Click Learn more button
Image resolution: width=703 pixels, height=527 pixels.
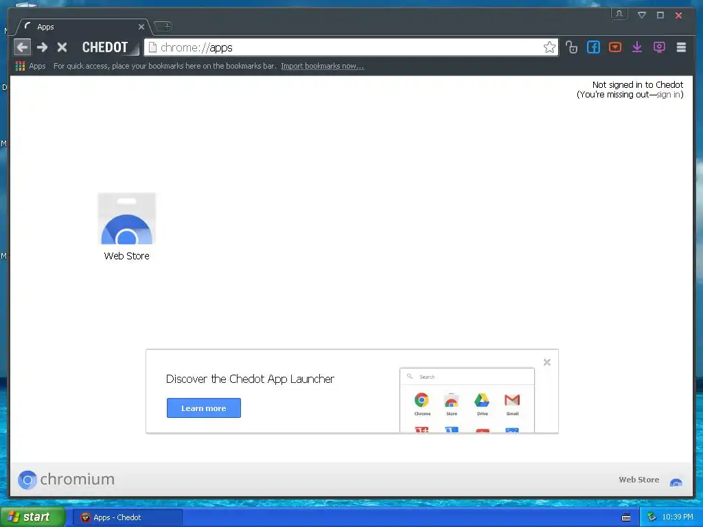pos(203,408)
